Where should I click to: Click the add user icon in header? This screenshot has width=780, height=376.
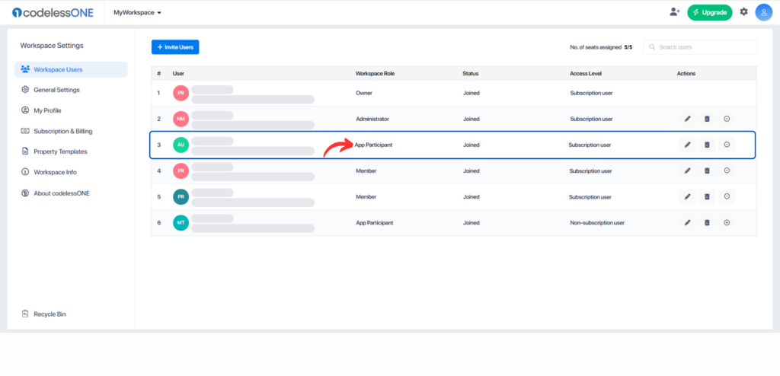pos(675,12)
